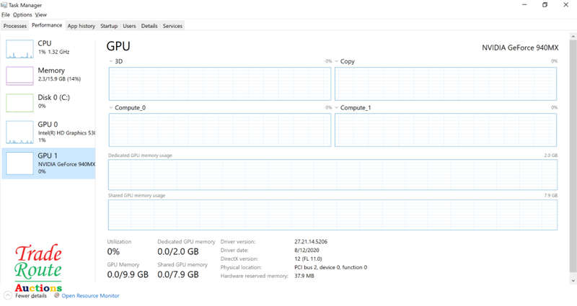577x306 pixels.
Task: Switch to the Services tab
Action: (x=172, y=26)
